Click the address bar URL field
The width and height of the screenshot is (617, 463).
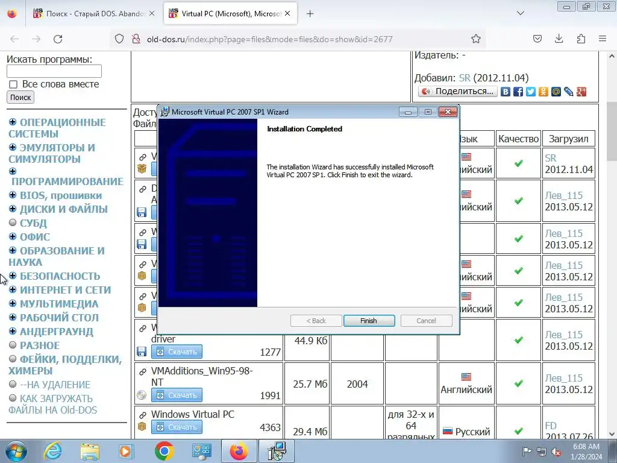269,39
